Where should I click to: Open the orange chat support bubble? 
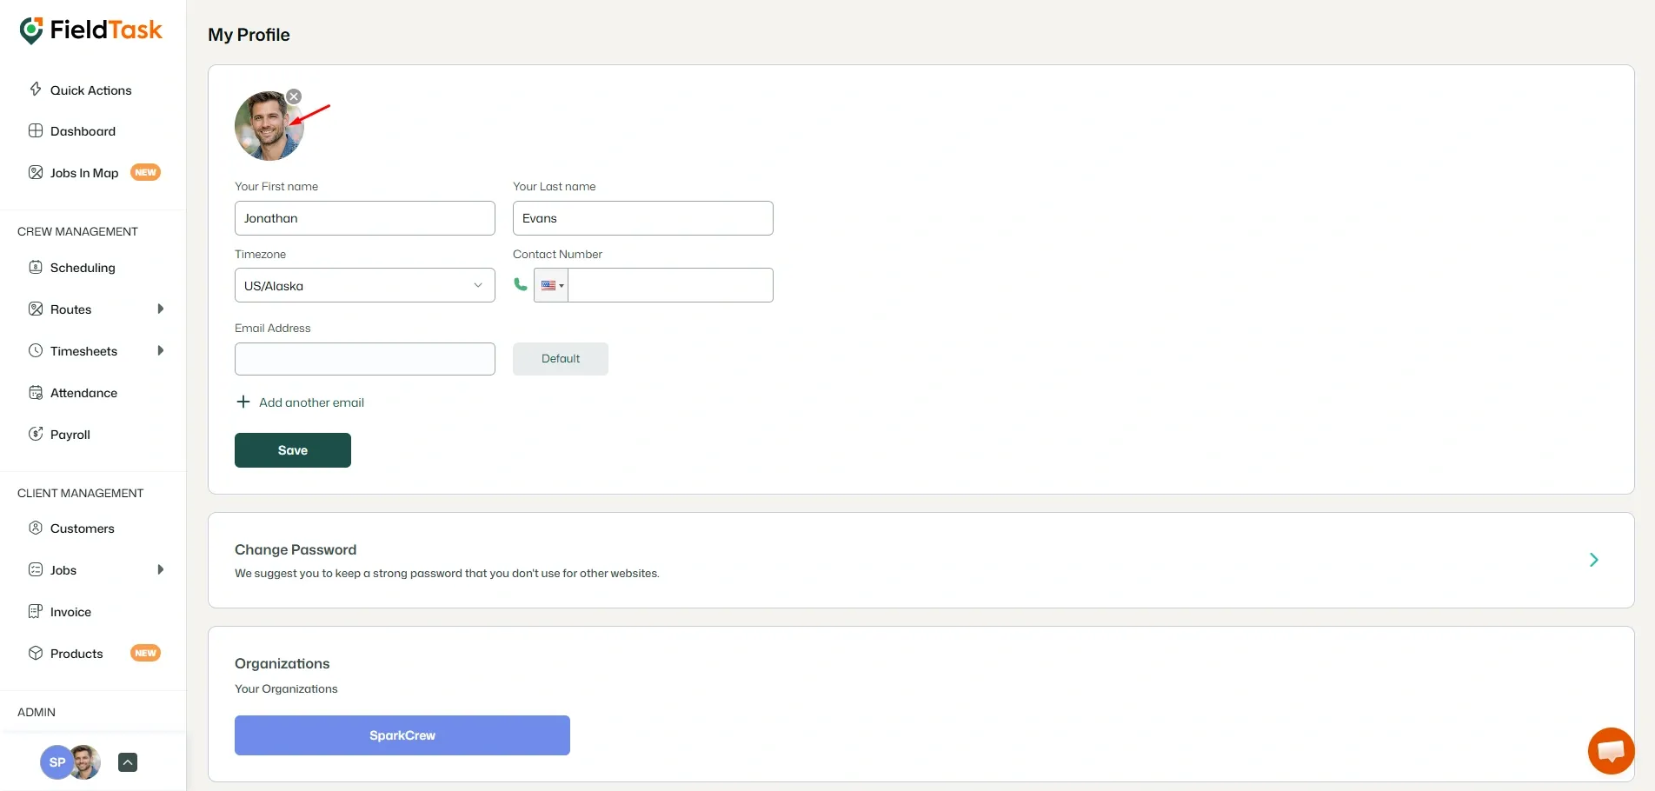coord(1611,751)
